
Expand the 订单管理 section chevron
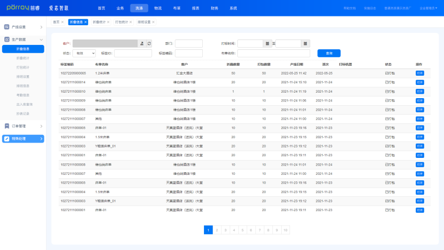point(41,126)
